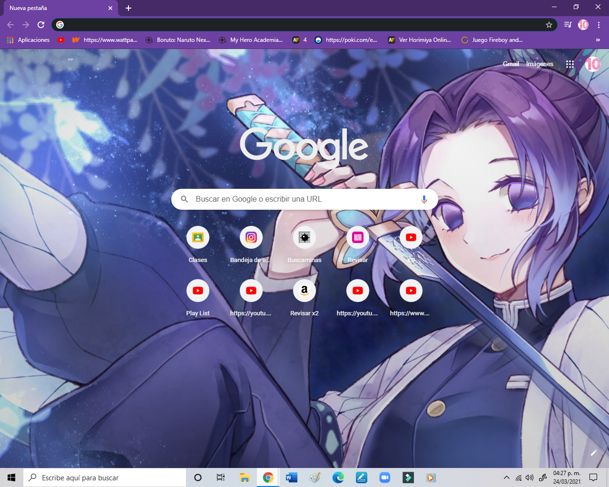Image resolution: width=609 pixels, height=487 pixels.
Task: Open the network Wi-Fi tray icon
Action: pos(519,477)
